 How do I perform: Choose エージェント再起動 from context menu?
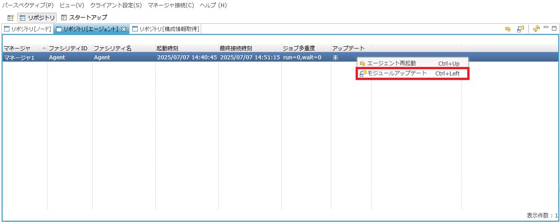[391, 63]
